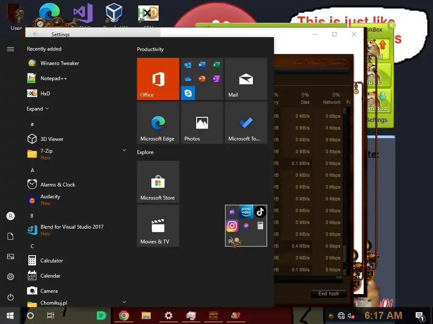The height and width of the screenshot is (324, 433).
Task: Click the Explore group heading
Action: [x=145, y=152]
